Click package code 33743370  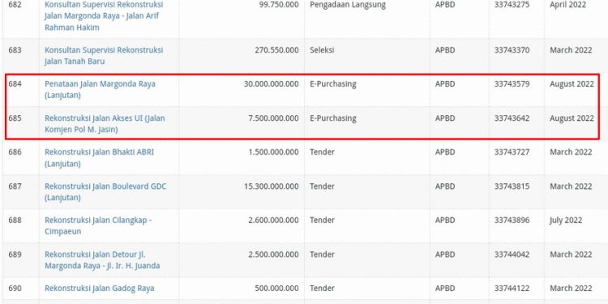(512, 50)
